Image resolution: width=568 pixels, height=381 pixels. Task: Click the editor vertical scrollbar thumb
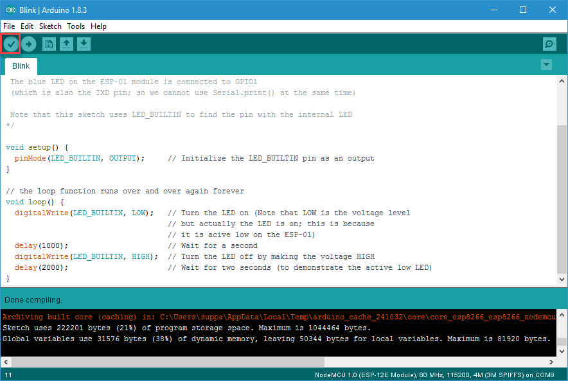click(562, 199)
